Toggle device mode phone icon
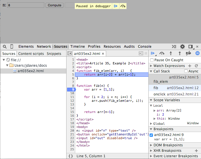 [12, 47]
